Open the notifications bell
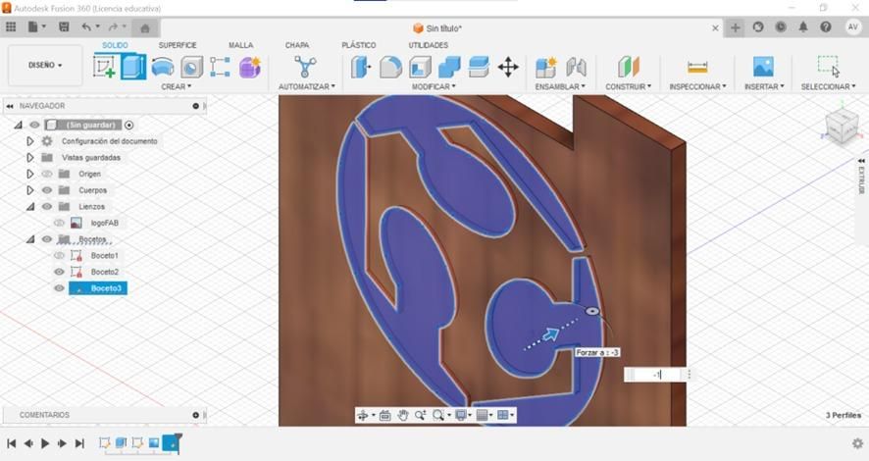 pos(803,27)
